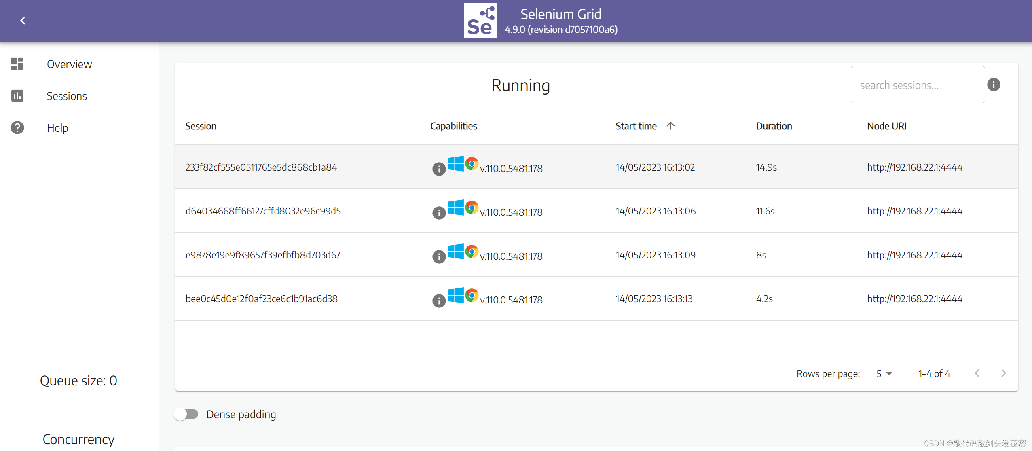
Task: Click the Selenium Se logo
Action: pyautogui.click(x=480, y=21)
